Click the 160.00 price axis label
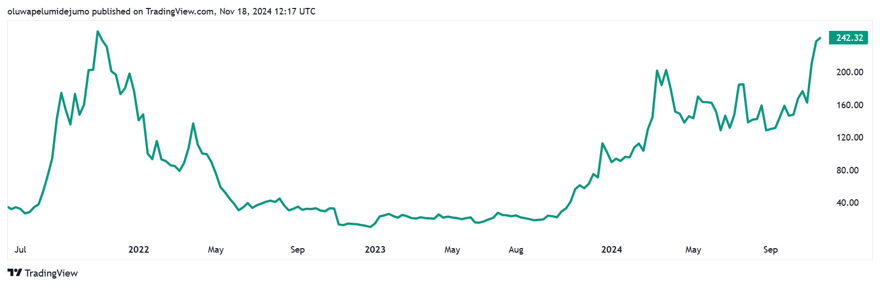Screen dimensions: 880x286 [850, 105]
